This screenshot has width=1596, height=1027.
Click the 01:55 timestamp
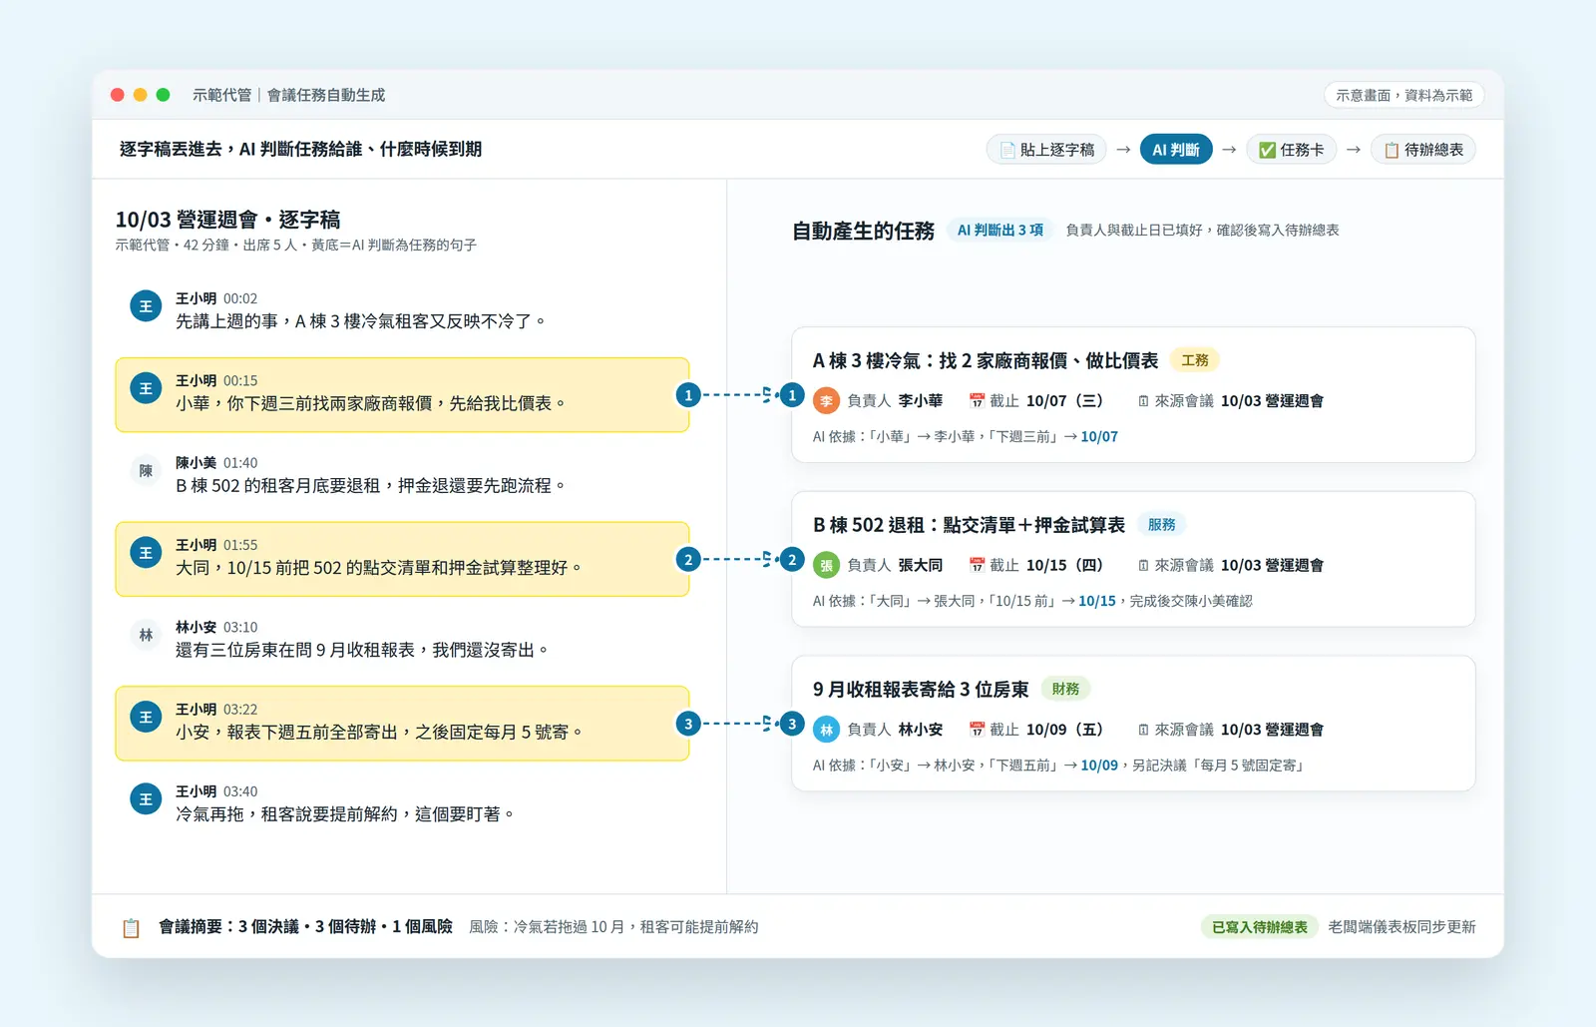pyautogui.click(x=240, y=545)
